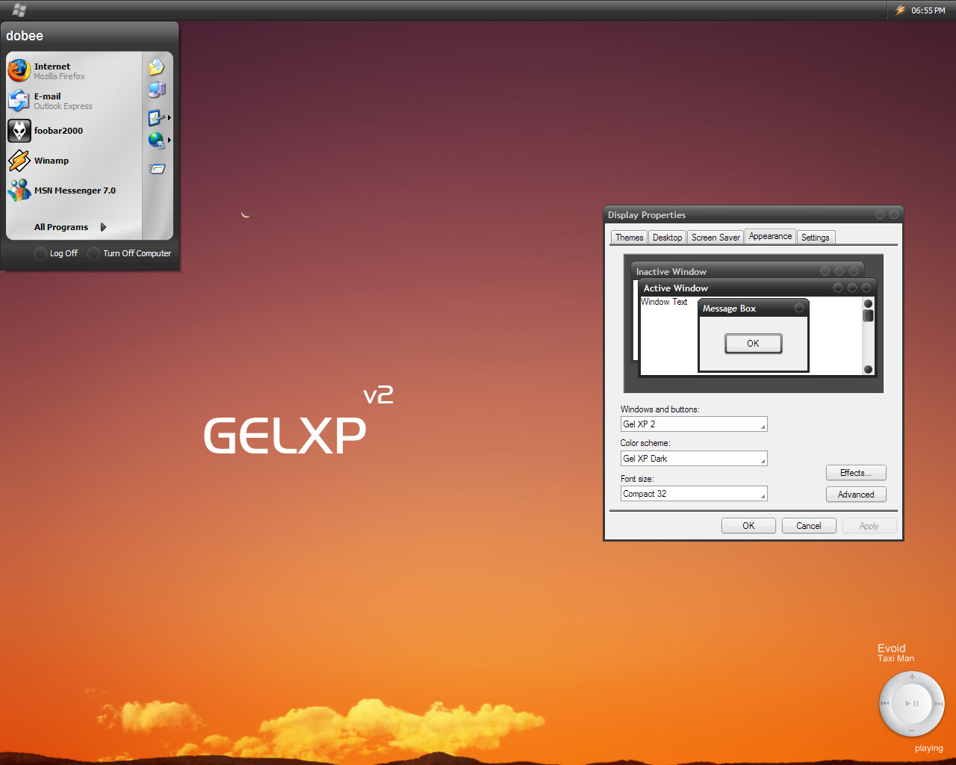Click the Display Properties title bar
This screenshot has height=765, width=956.
pos(754,214)
